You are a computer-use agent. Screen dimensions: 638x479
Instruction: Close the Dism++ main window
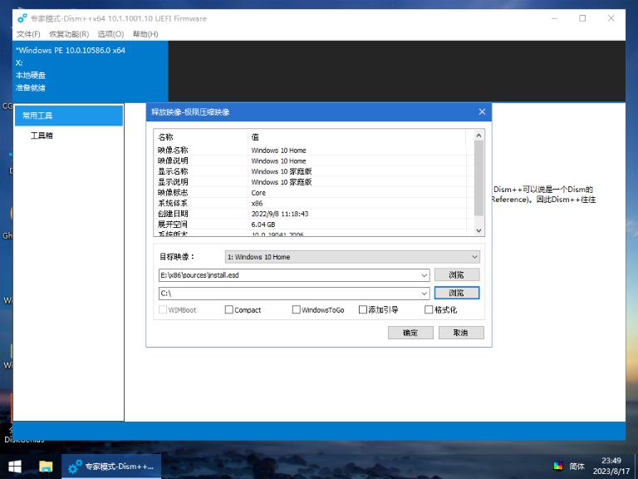click(x=611, y=18)
